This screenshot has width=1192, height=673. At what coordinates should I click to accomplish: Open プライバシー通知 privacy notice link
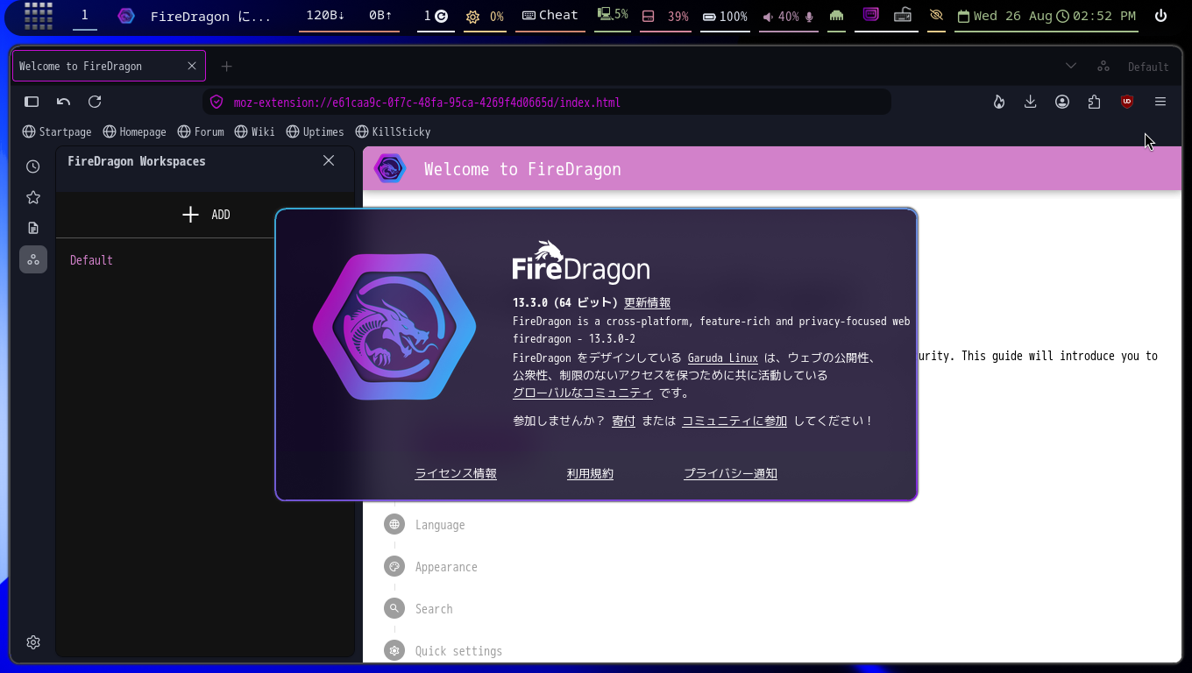730,473
